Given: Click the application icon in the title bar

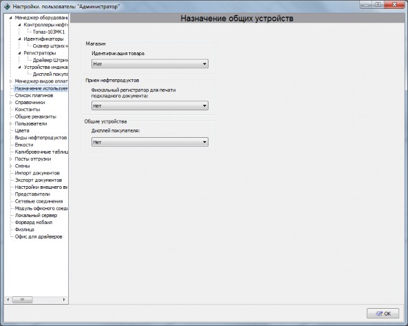Looking at the screenshot, I should click(x=7, y=6).
